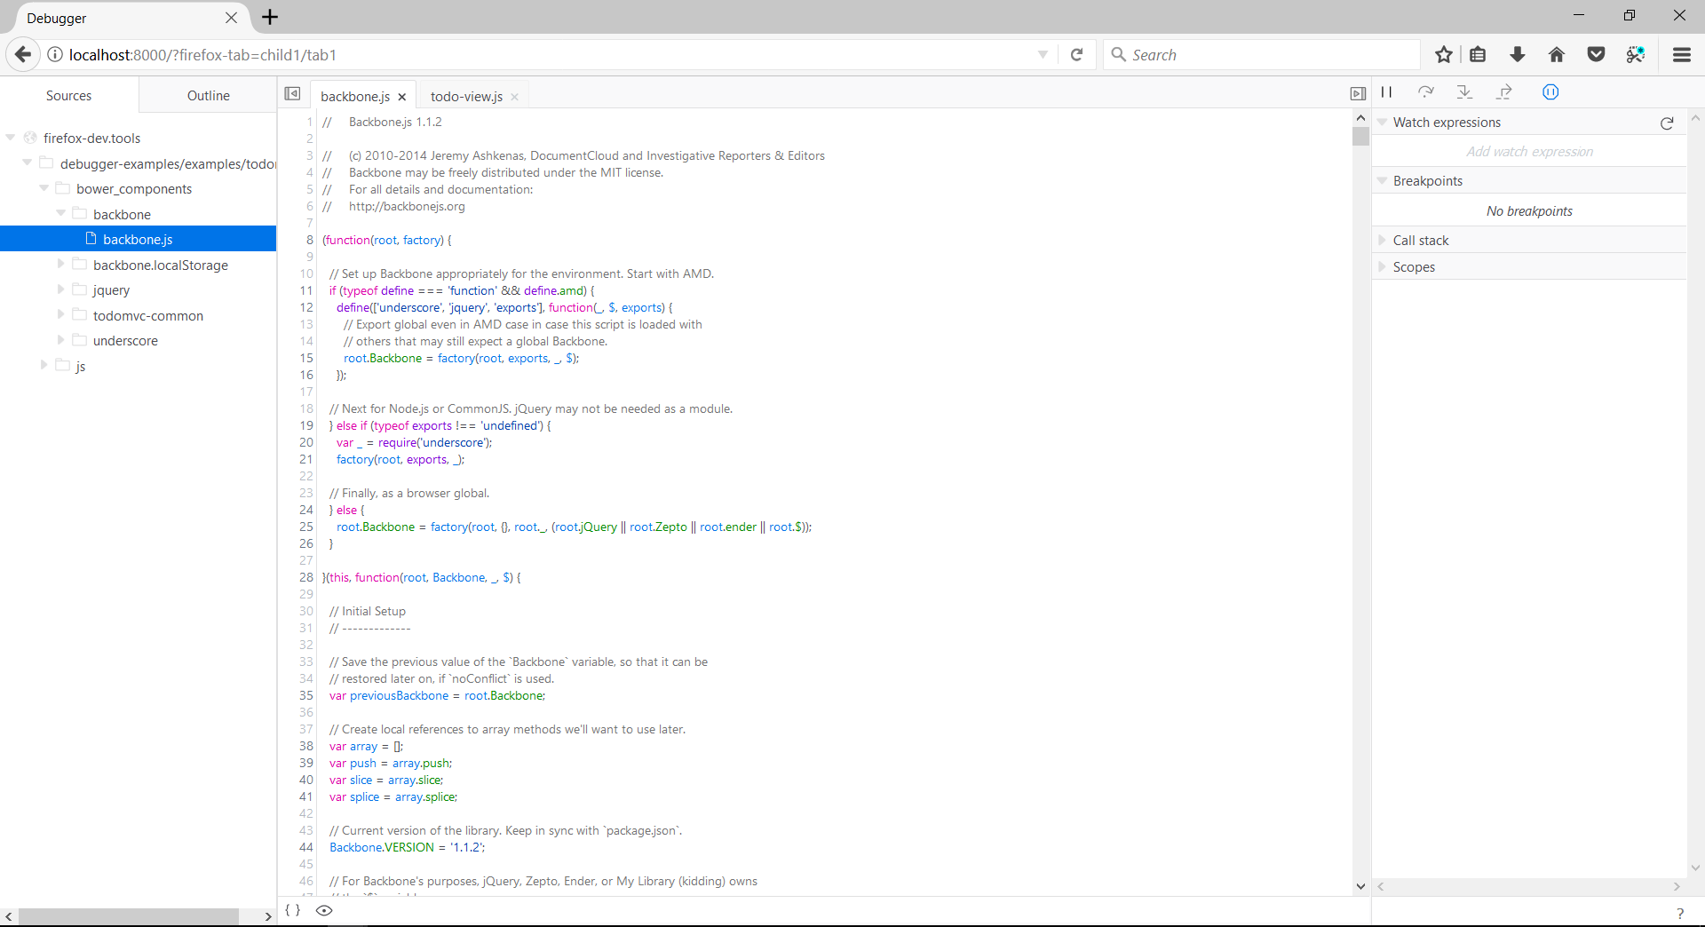Expand the backbone.localStorage folder
Screen dimensions: 1705x927
click(61, 264)
